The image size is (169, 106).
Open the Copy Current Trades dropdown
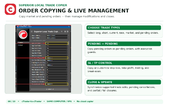pos(57,48)
